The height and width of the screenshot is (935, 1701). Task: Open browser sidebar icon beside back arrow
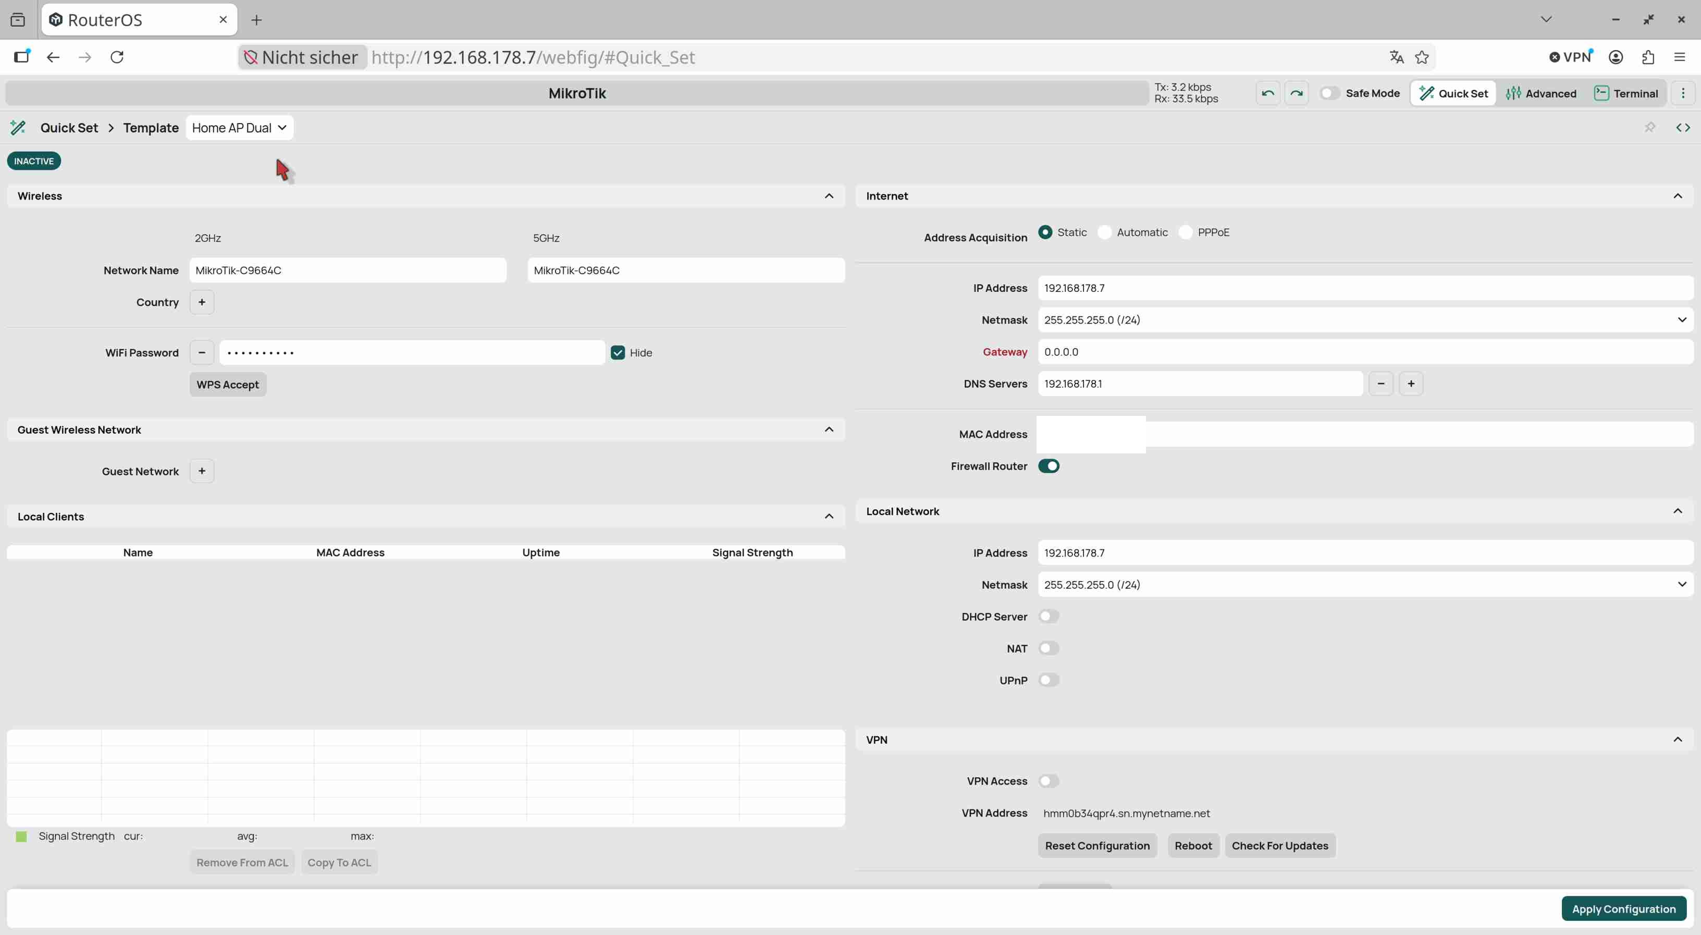click(x=22, y=57)
